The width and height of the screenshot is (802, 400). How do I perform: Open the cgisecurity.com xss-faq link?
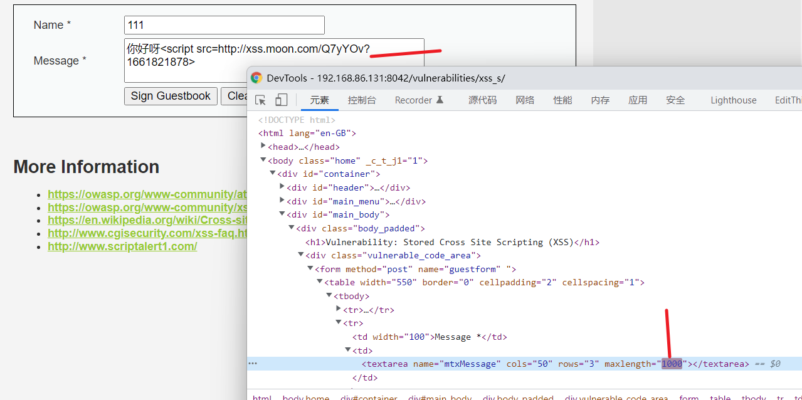[x=148, y=233]
